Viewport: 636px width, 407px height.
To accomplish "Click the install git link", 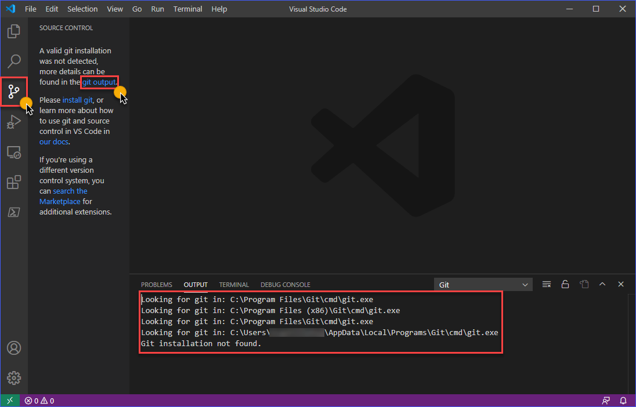I will tap(77, 100).
